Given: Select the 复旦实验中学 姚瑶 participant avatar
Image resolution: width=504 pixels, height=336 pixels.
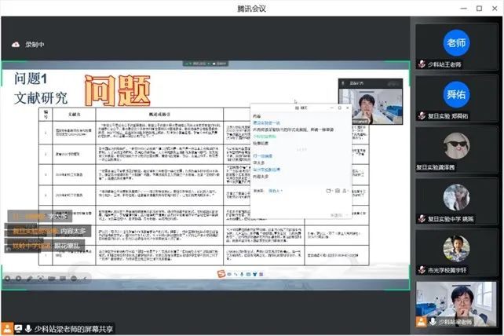Looking at the screenshot, I should (x=456, y=197).
